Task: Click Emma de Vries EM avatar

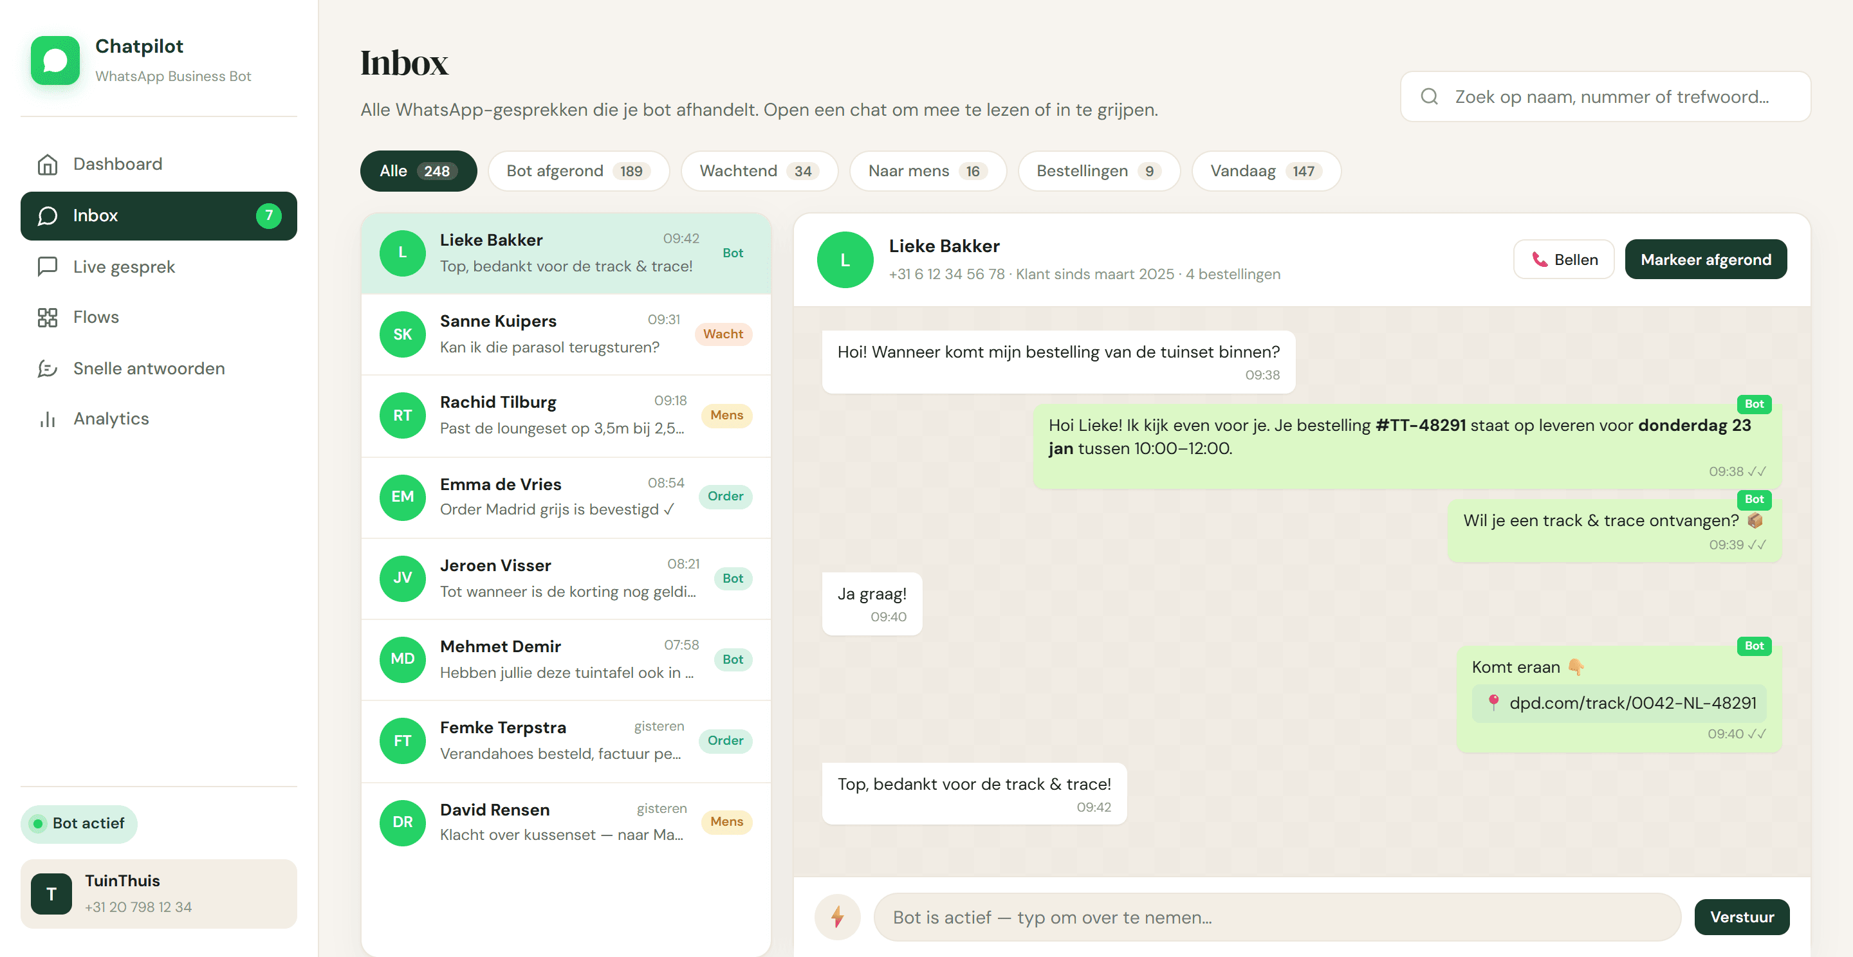Action: [403, 497]
